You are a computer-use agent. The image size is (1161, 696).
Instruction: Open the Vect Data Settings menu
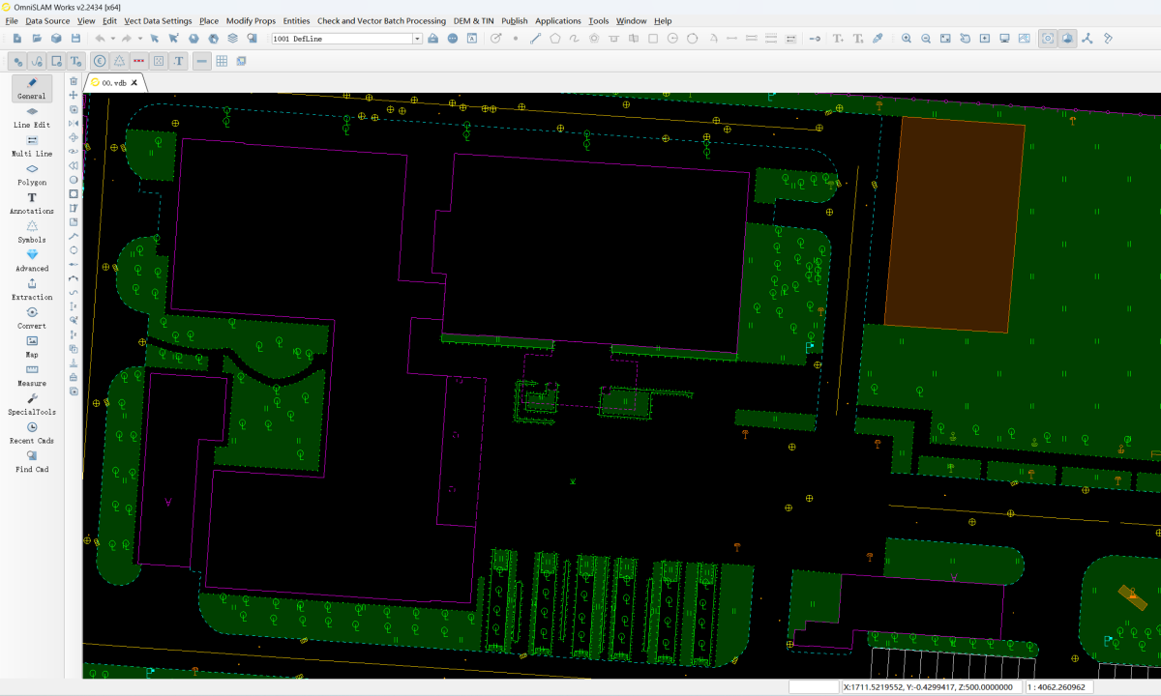tap(158, 20)
